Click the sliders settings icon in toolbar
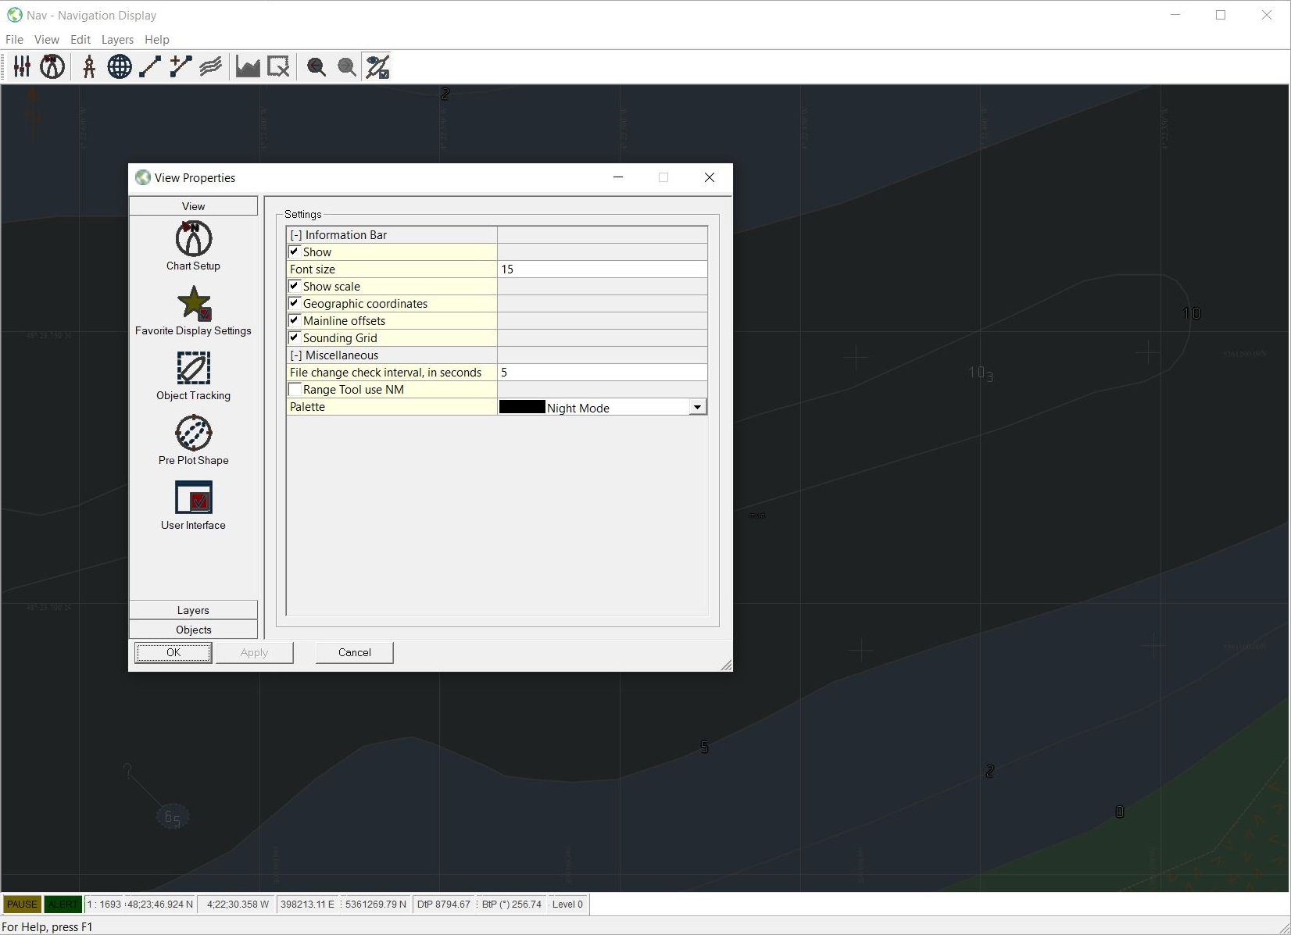The image size is (1291, 935). tap(22, 67)
